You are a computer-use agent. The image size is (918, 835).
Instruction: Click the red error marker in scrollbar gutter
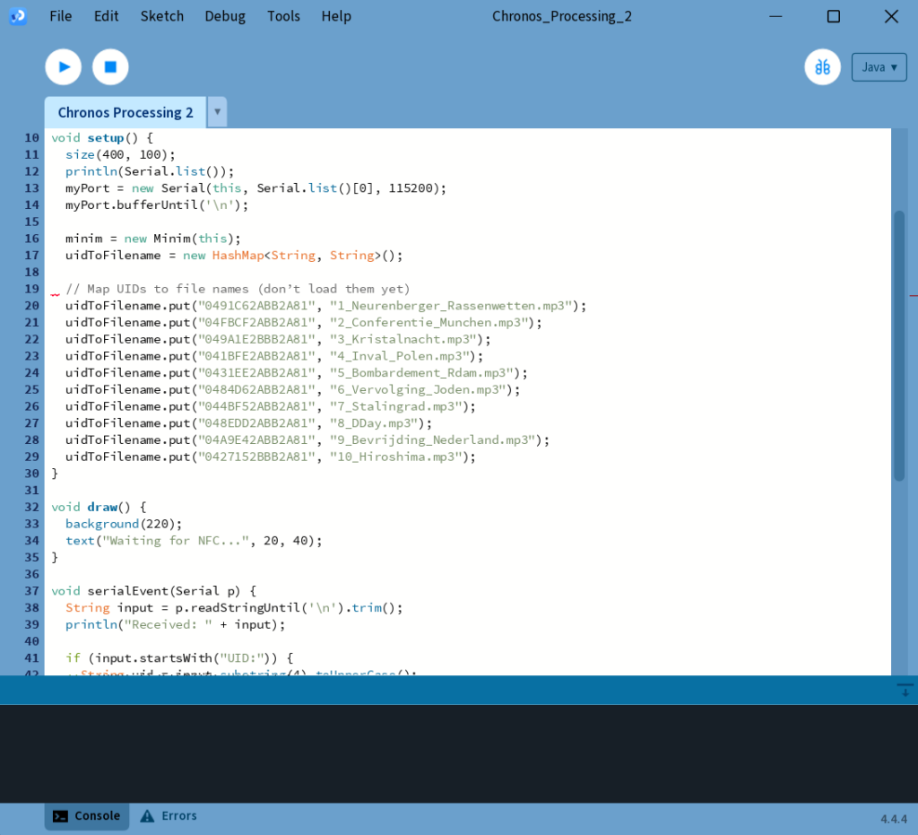pyautogui.click(x=914, y=295)
